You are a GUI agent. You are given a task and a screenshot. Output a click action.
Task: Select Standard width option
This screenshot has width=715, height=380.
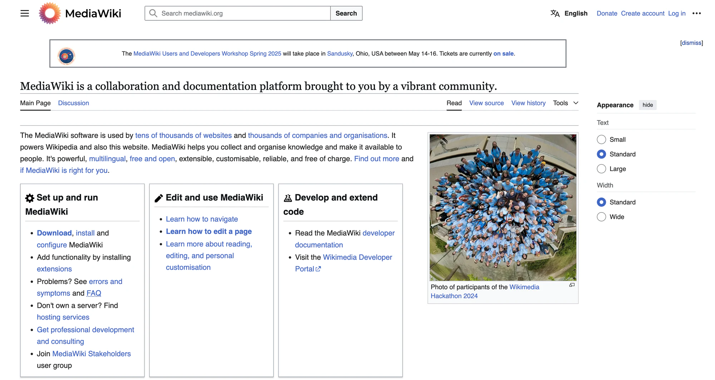point(601,202)
